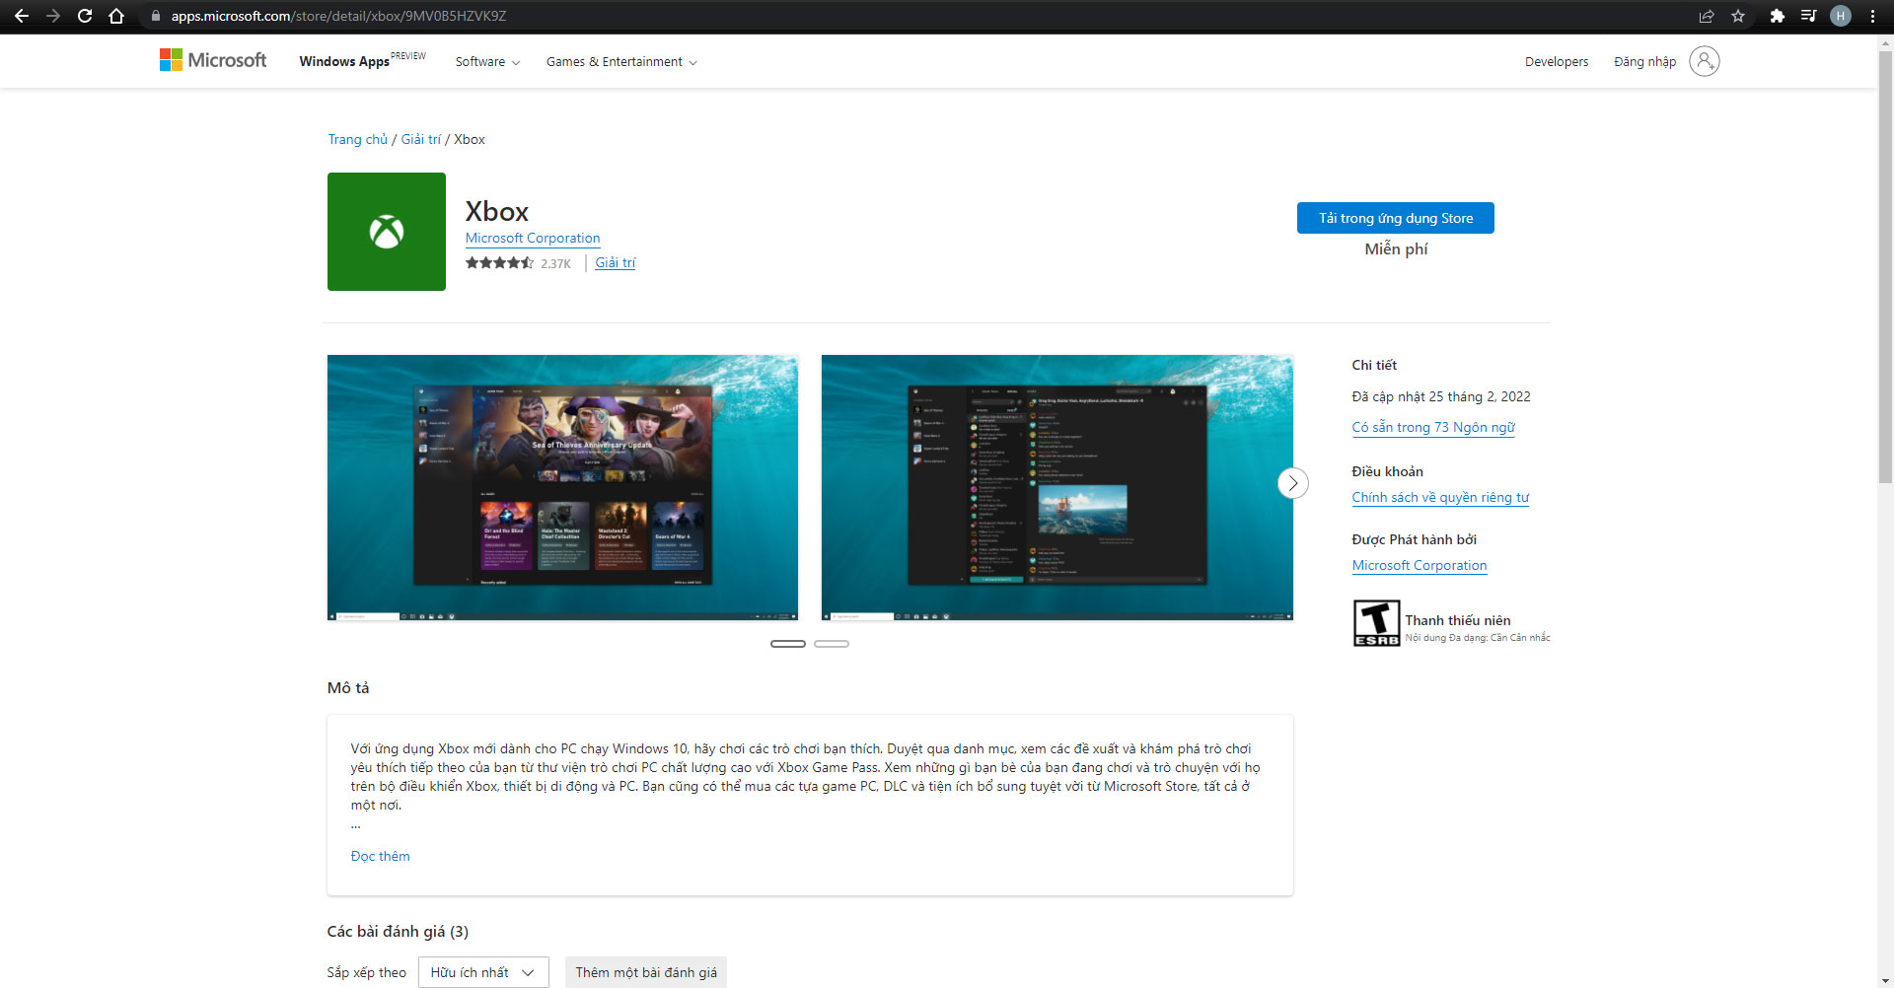Bookmark this page with the star icon
This screenshot has height=988, width=1894.
tap(1738, 16)
